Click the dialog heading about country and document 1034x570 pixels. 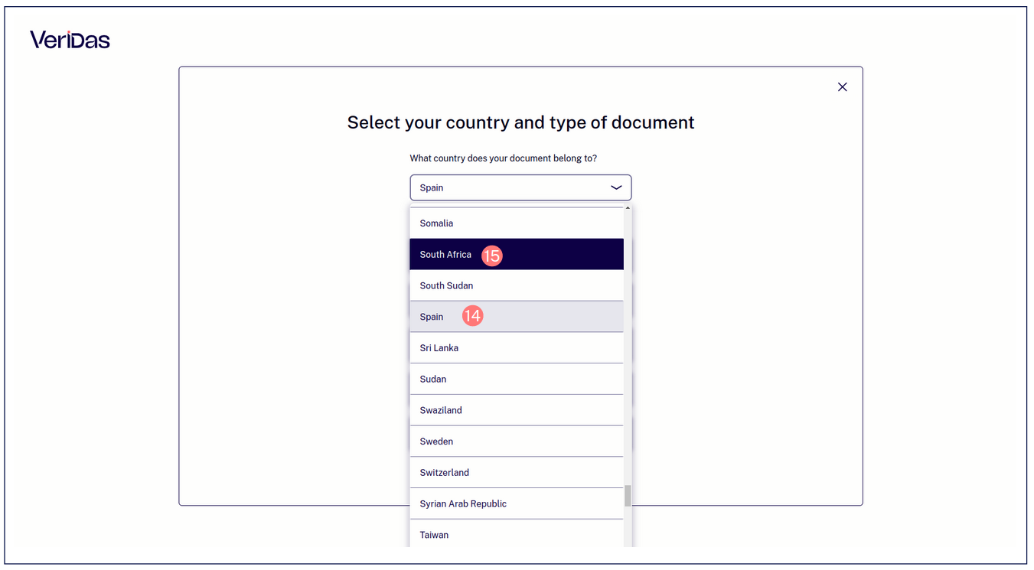click(520, 122)
